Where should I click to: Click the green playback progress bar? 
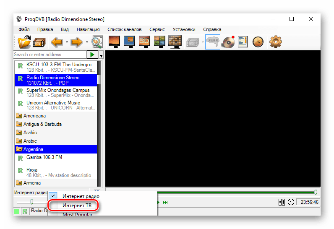[x=235, y=193]
